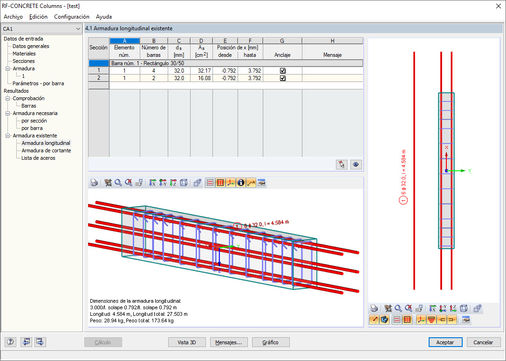The image size is (506, 361).
Task: Go to next table with right arrow icon
Action: point(41,341)
